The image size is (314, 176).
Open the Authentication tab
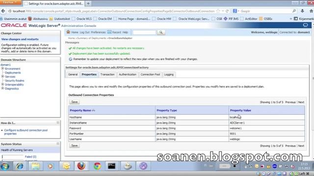coord(128,74)
